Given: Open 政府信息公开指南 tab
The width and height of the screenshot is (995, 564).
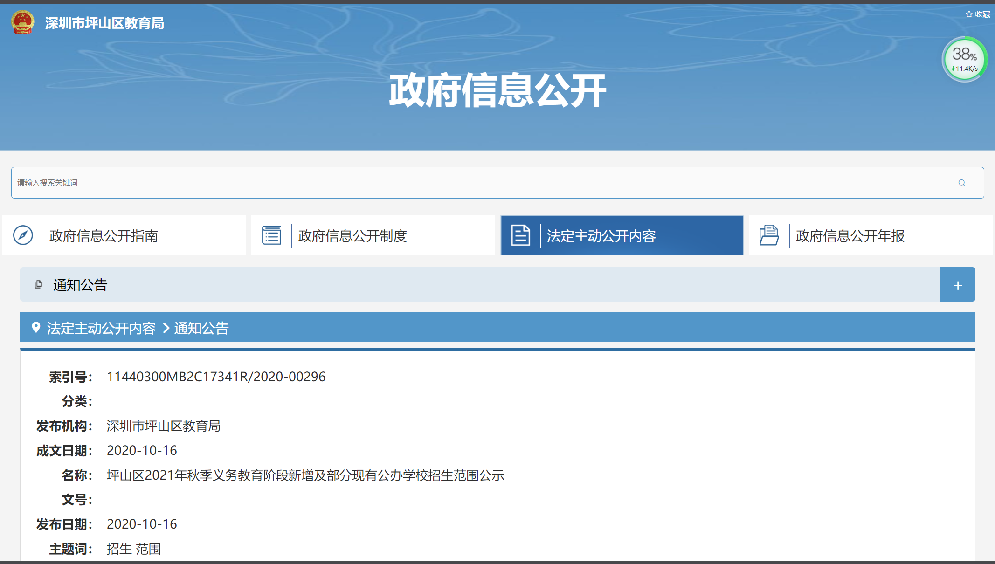Looking at the screenshot, I should [x=104, y=236].
